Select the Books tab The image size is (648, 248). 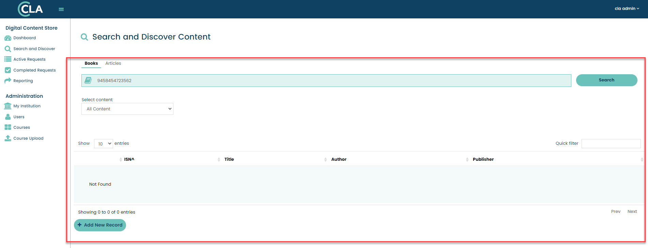91,63
